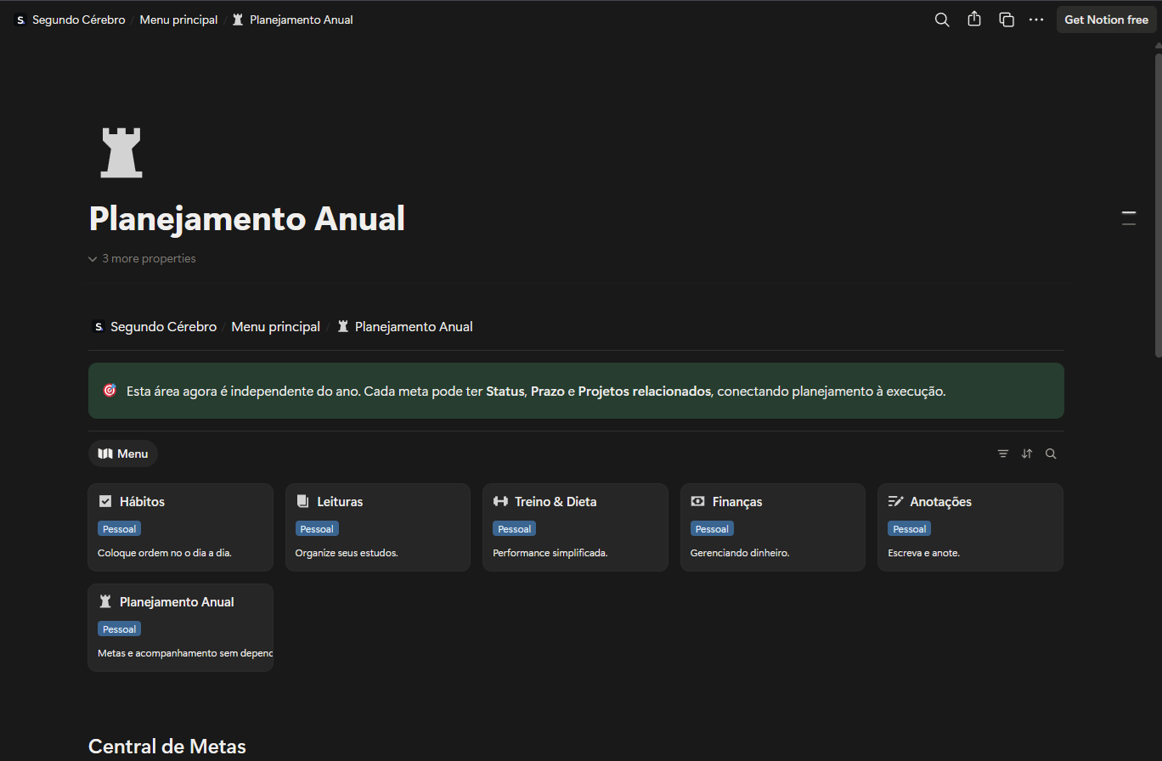
Task: Click the book icon on Leituras card
Action: click(x=302, y=501)
